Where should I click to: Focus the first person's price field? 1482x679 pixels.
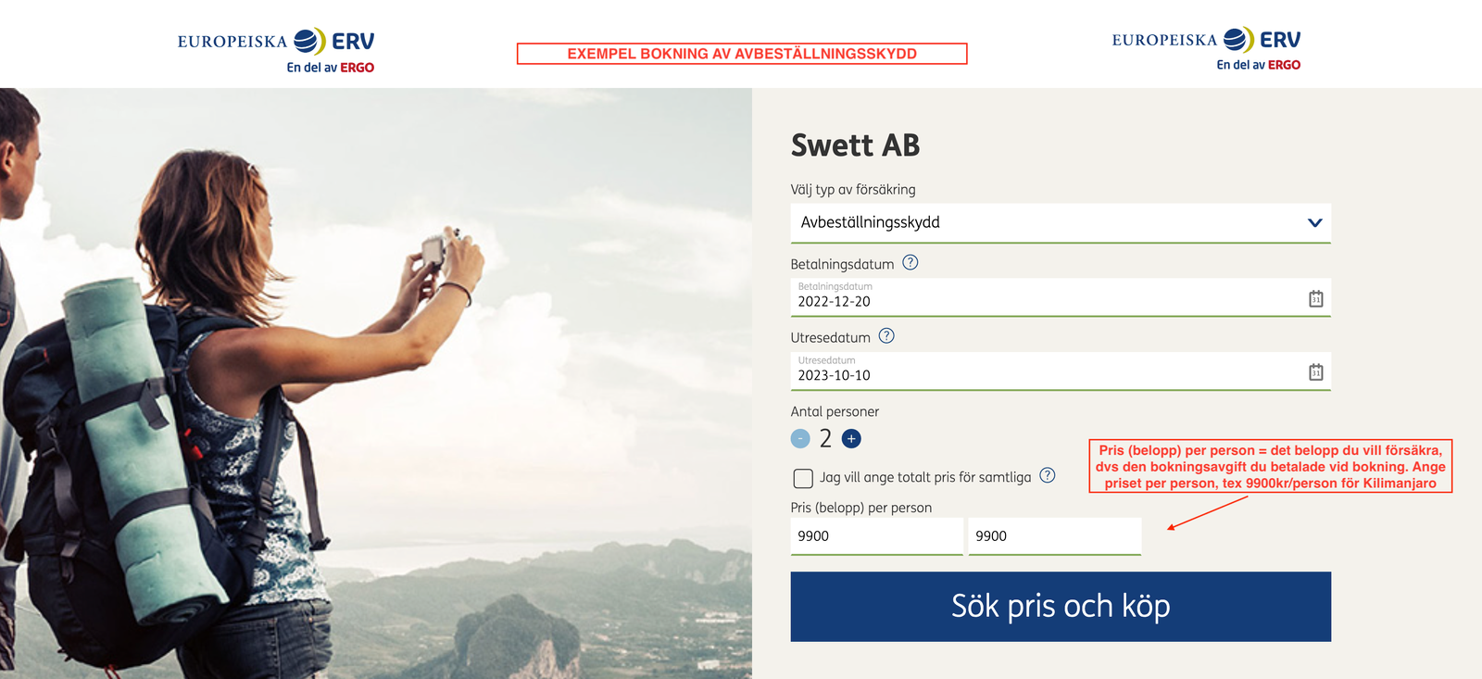point(876,536)
